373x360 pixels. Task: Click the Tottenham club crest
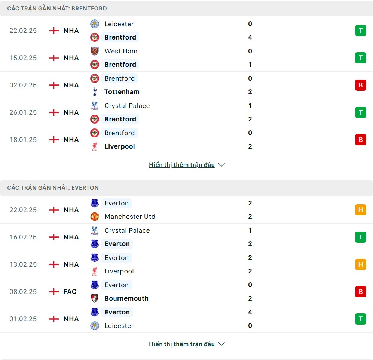pyautogui.click(x=95, y=92)
